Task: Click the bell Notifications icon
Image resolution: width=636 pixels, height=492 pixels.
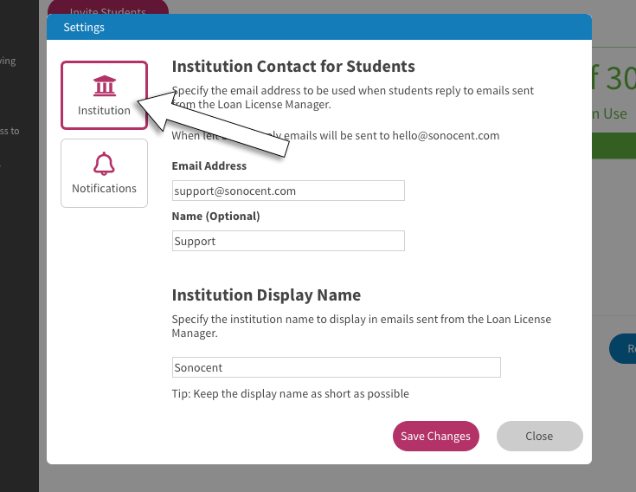Action: pos(104,164)
